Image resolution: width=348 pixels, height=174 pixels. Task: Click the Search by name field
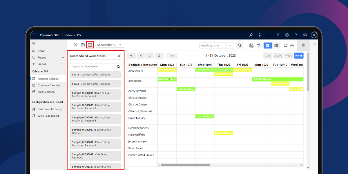(213, 46)
